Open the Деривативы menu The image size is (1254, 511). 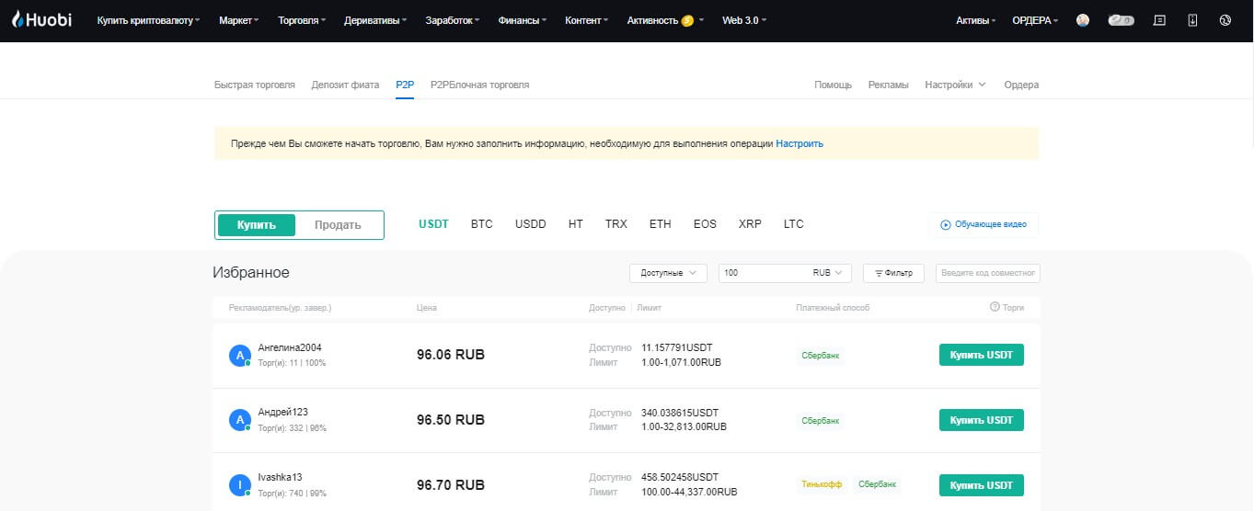pos(375,20)
